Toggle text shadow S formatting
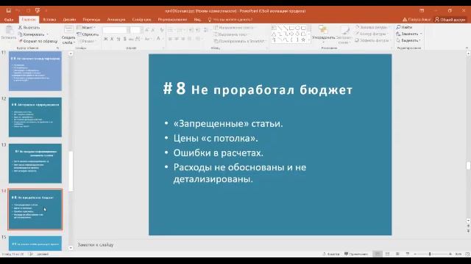 pyautogui.click(x=124, y=39)
